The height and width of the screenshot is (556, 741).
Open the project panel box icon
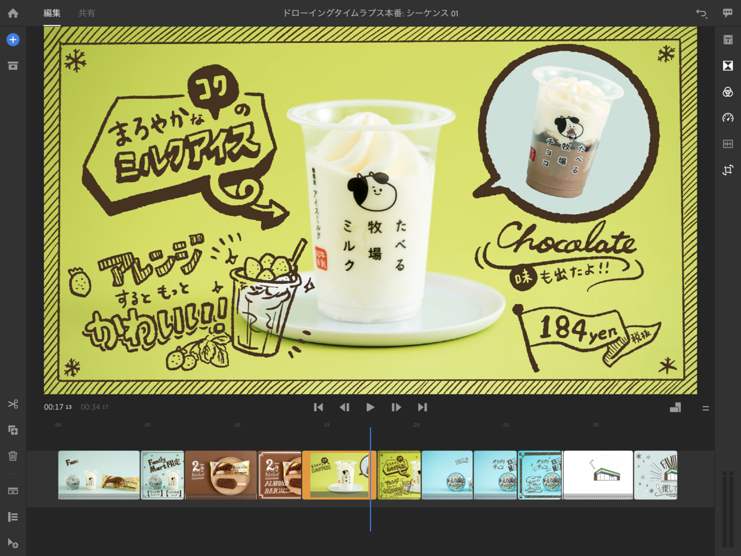pyautogui.click(x=13, y=66)
